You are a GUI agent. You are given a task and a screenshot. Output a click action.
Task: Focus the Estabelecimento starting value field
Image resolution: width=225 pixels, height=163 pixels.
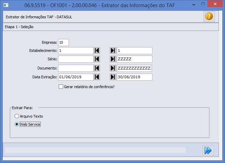coord(76,50)
